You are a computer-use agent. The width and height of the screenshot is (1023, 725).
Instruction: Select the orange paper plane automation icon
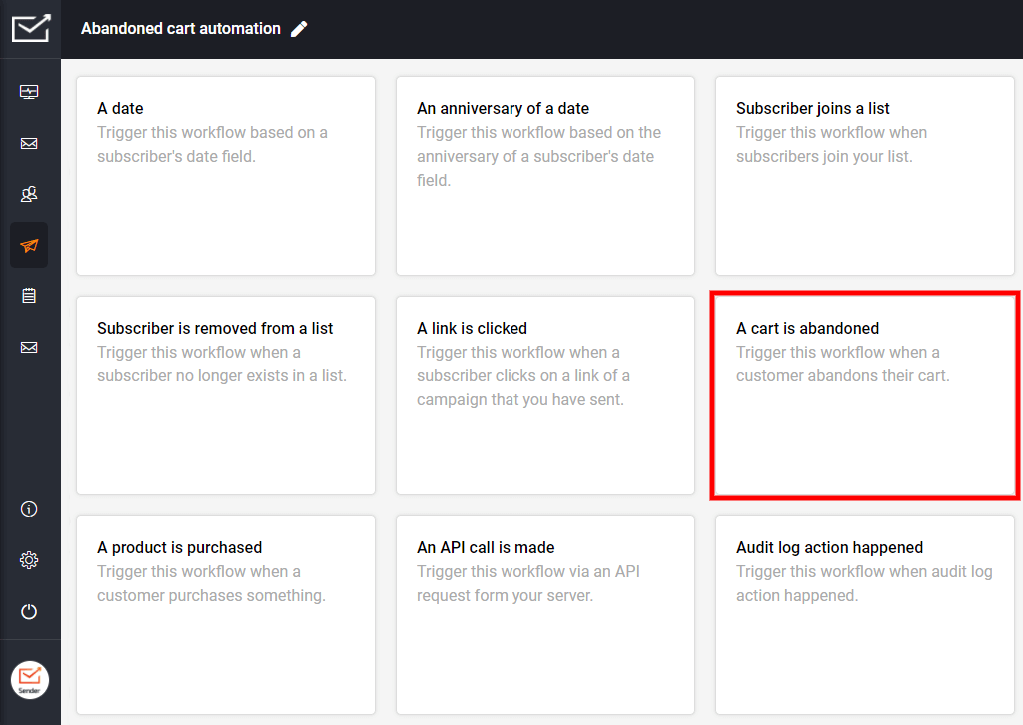29,245
